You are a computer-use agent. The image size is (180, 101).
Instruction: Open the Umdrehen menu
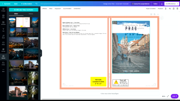click(x=77, y=9)
